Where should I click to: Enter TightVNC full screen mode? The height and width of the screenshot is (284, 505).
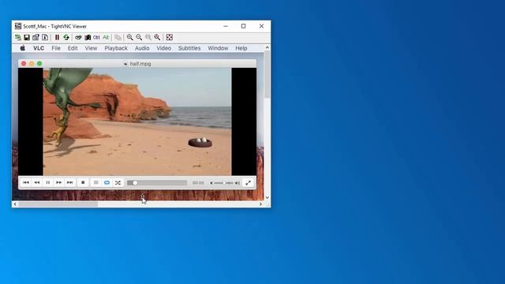[170, 37]
